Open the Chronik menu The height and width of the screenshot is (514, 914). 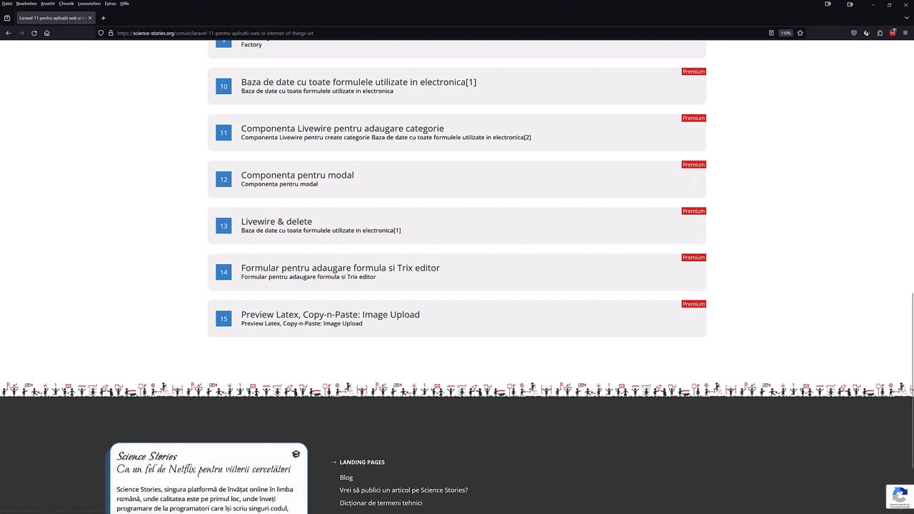[66, 4]
